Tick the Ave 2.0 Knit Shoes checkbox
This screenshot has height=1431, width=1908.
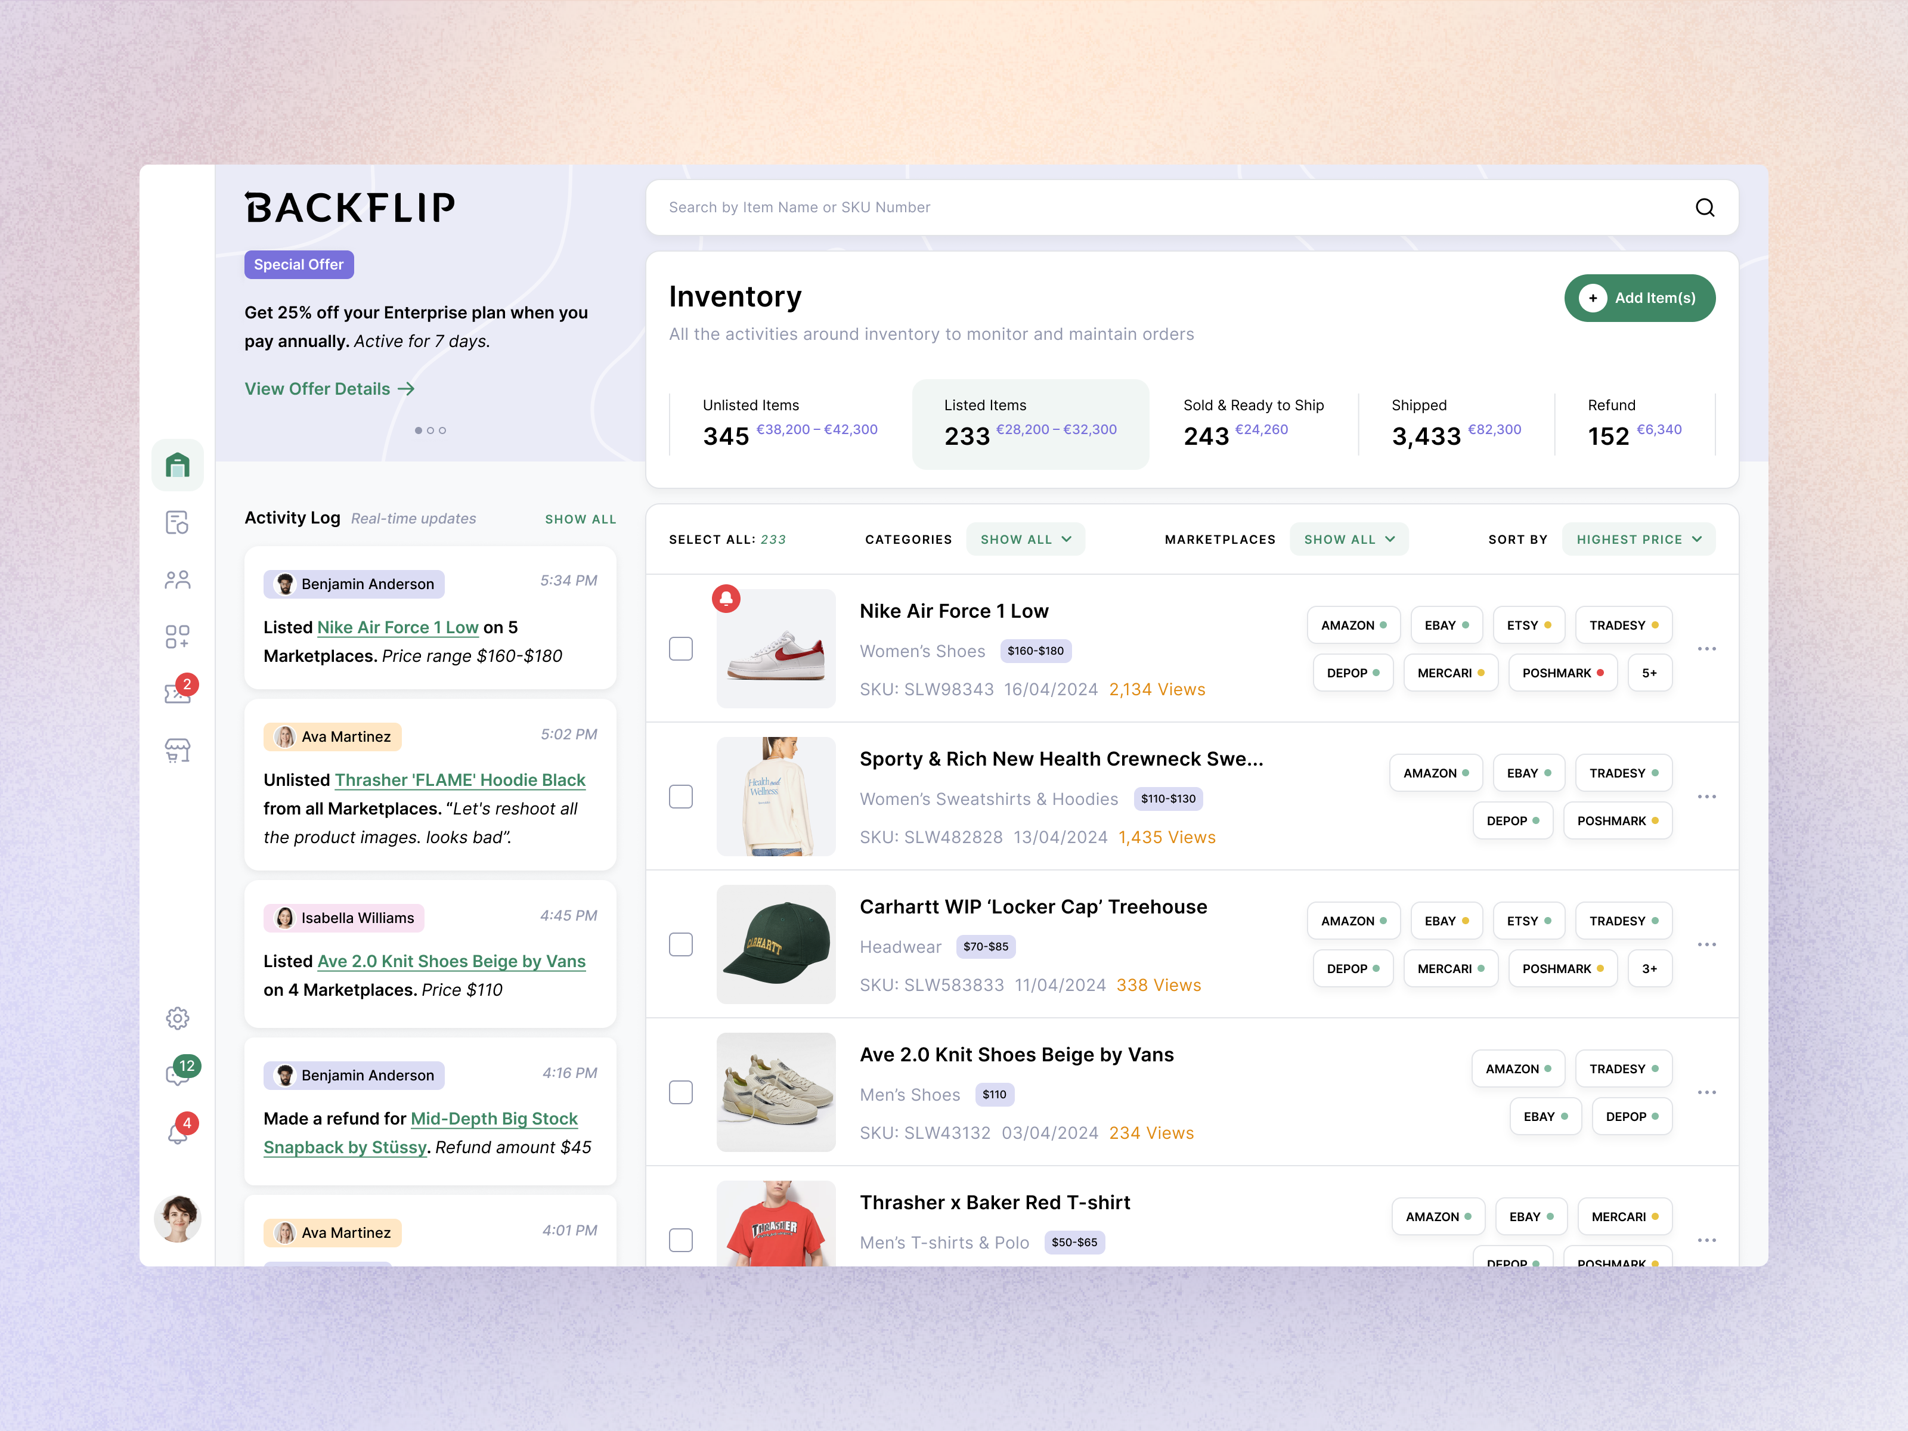(x=680, y=1092)
